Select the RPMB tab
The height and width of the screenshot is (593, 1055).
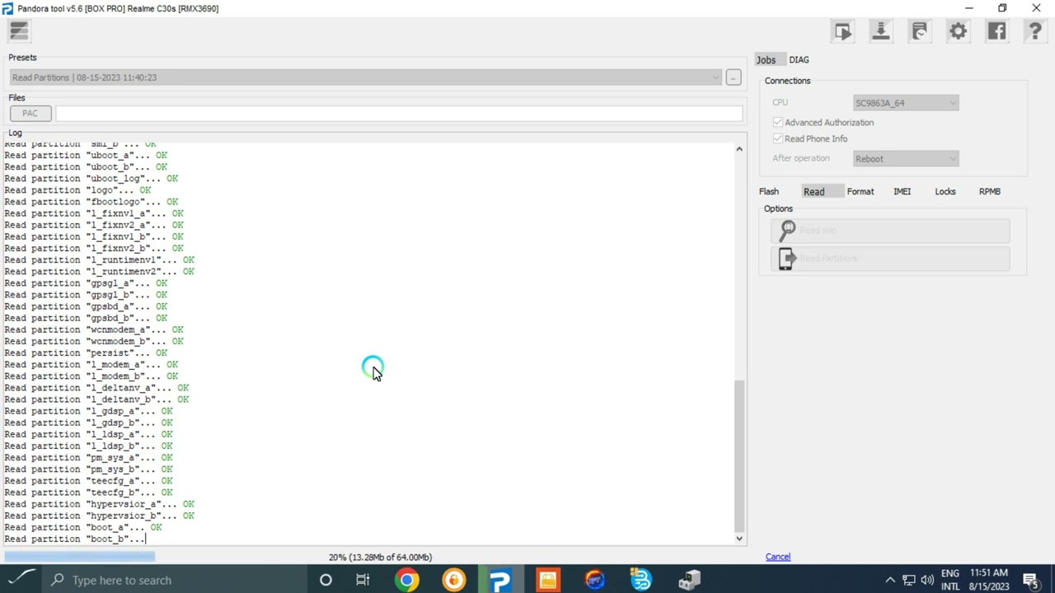[990, 191]
